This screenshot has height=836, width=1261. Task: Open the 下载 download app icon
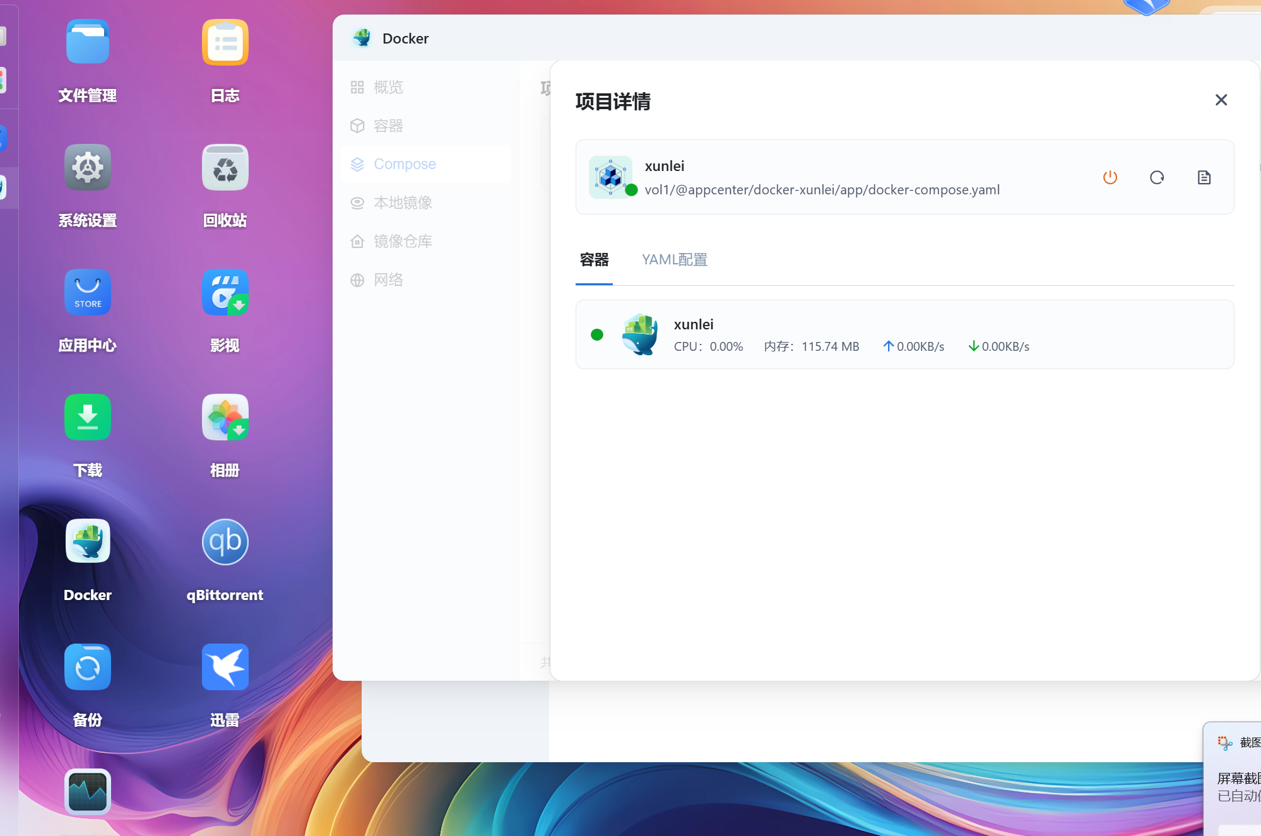coord(88,417)
